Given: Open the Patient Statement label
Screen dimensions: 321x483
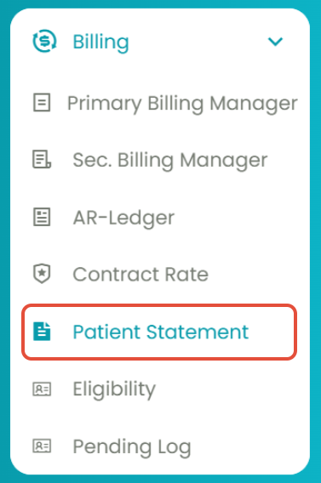Looking at the screenshot, I should 161,332.
